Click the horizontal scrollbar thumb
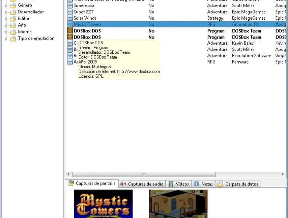Image resolution: width=288 pixels, height=218 pixels. click(144, 174)
